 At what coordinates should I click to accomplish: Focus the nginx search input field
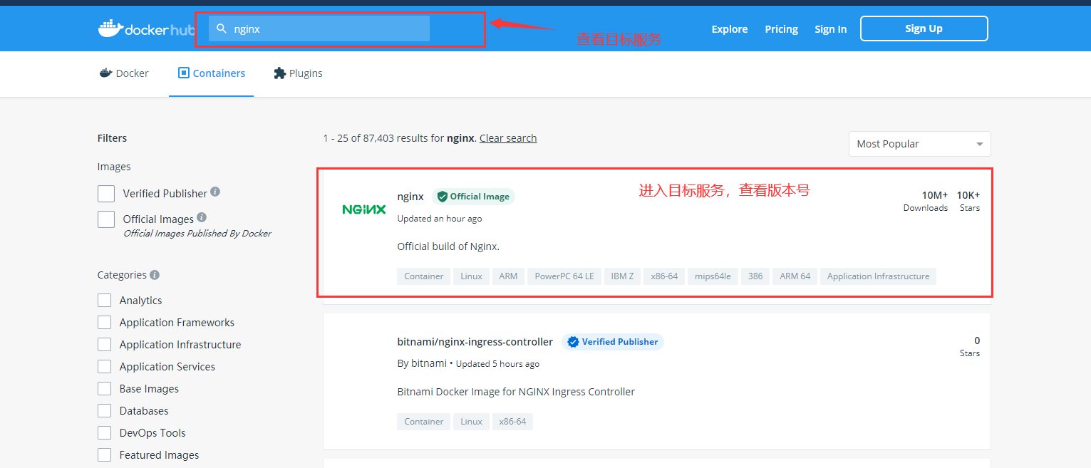[x=319, y=28]
